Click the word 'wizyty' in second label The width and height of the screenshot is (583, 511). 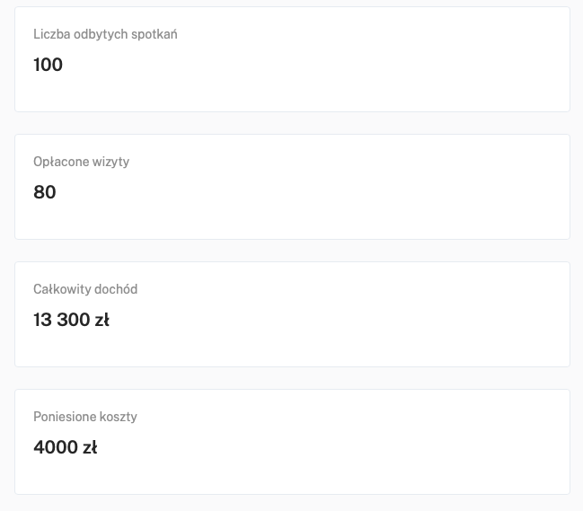tap(111, 162)
